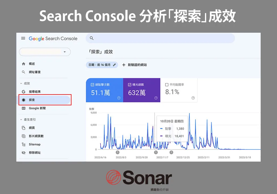Click annotation marker near 2022/11/7

(x=156, y=152)
